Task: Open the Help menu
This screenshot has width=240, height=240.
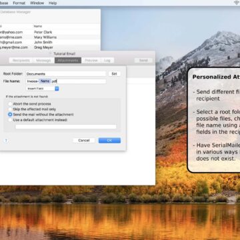Action: (53, 3)
